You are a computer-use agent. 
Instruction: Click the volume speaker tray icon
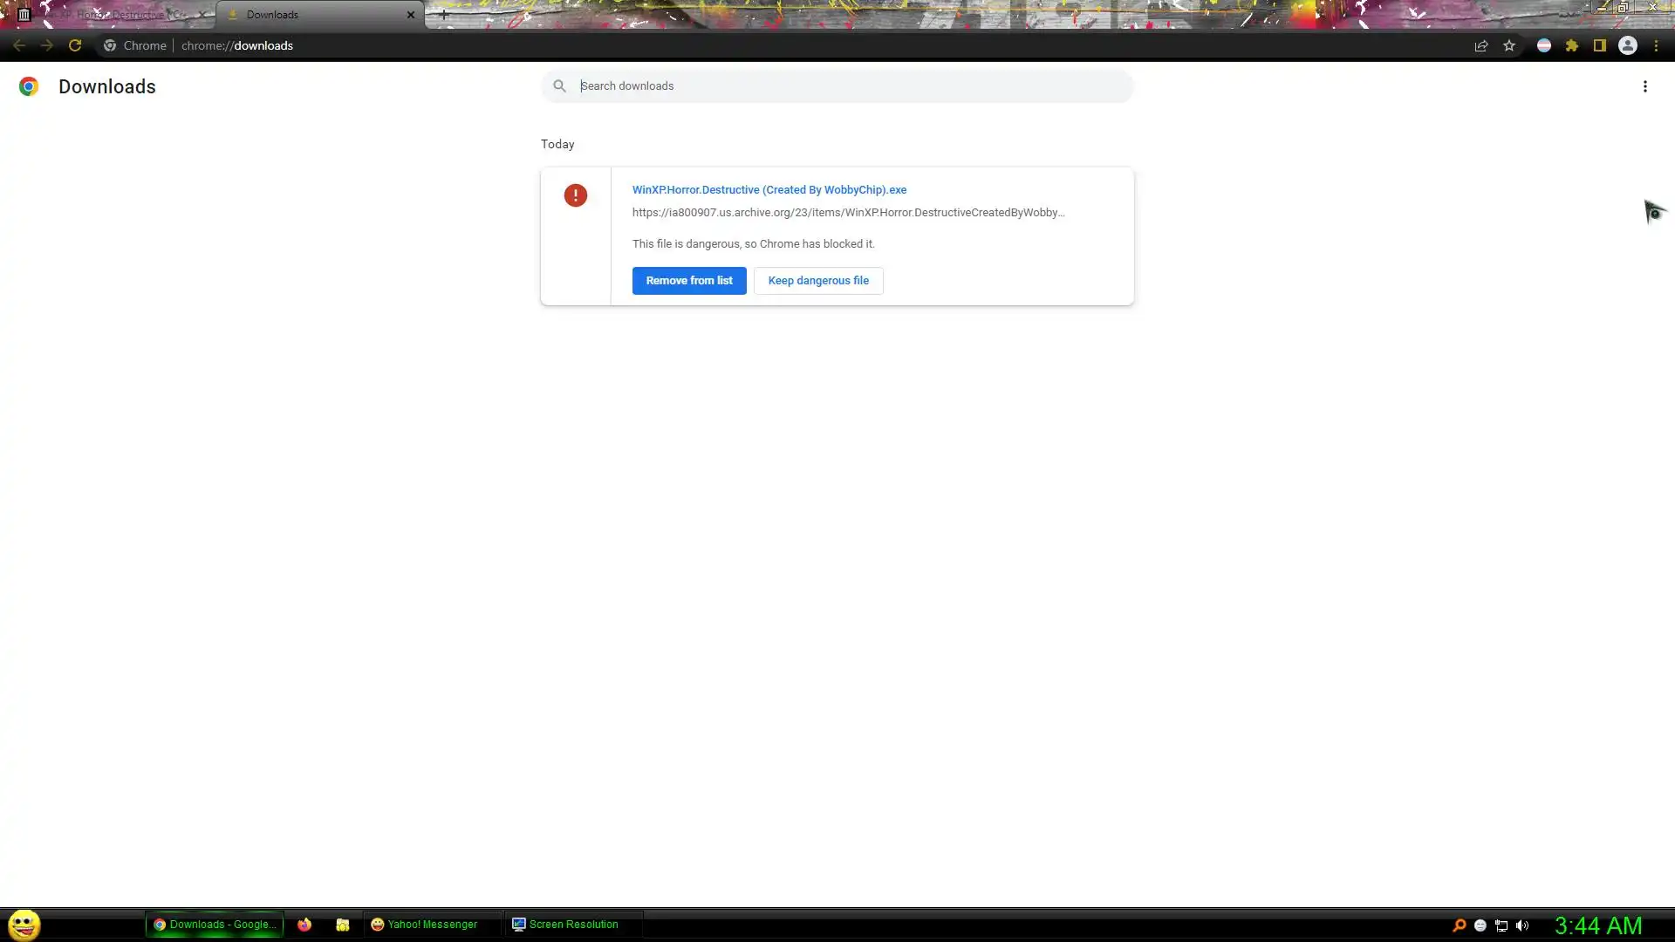[1522, 925]
